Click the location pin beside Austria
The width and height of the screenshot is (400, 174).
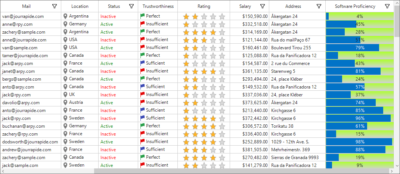(x=66, y=103)
